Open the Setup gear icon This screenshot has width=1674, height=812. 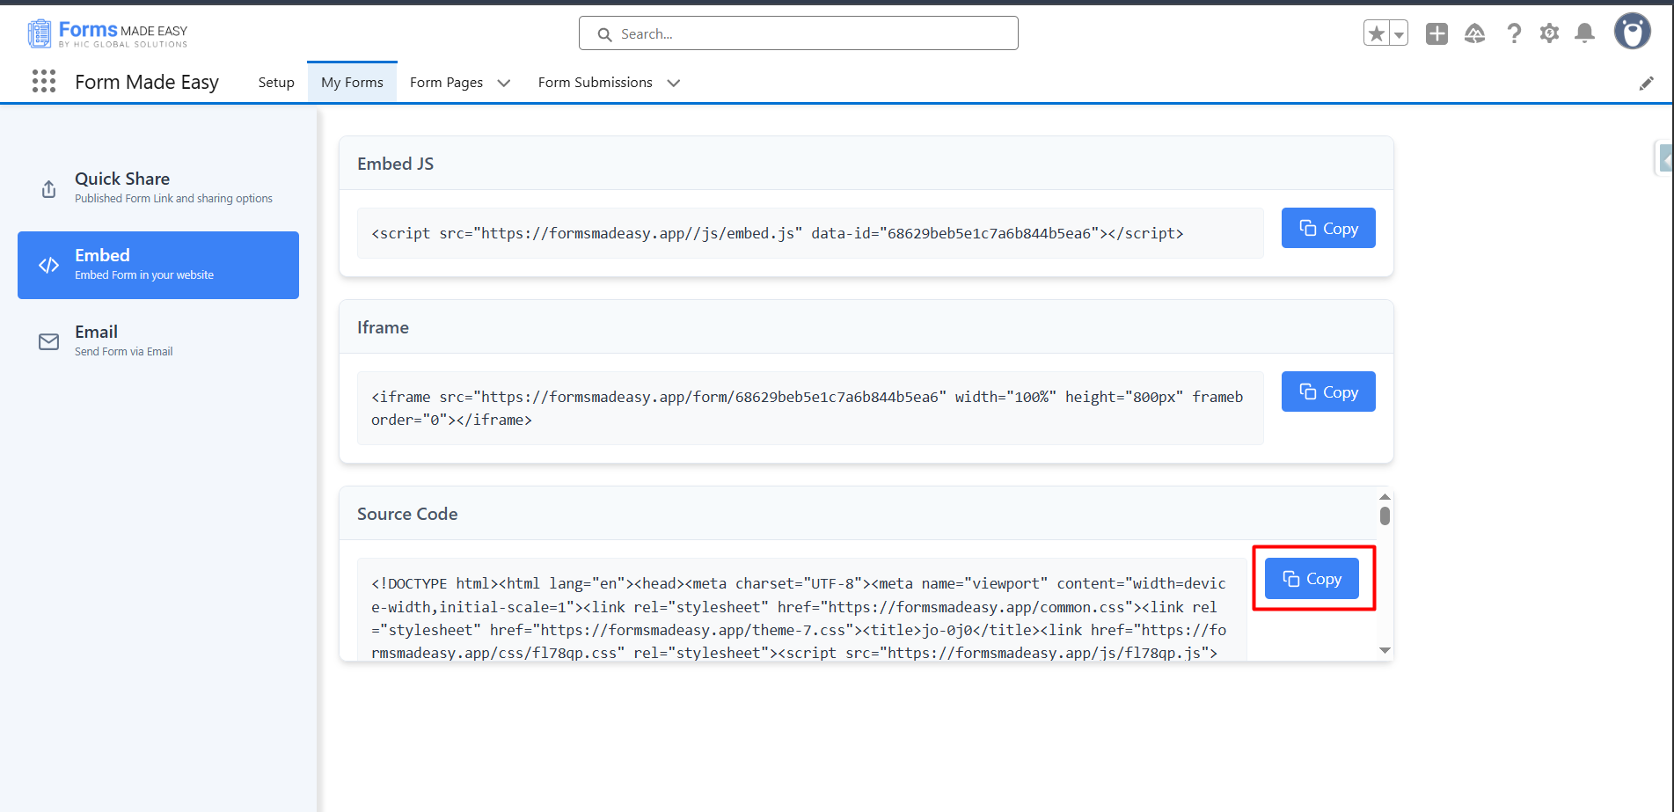(x=1549, y=33)
